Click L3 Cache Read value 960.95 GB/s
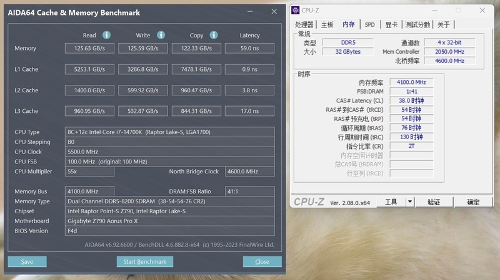This screenshot has height=280, width=500. [x=89, y=111]
